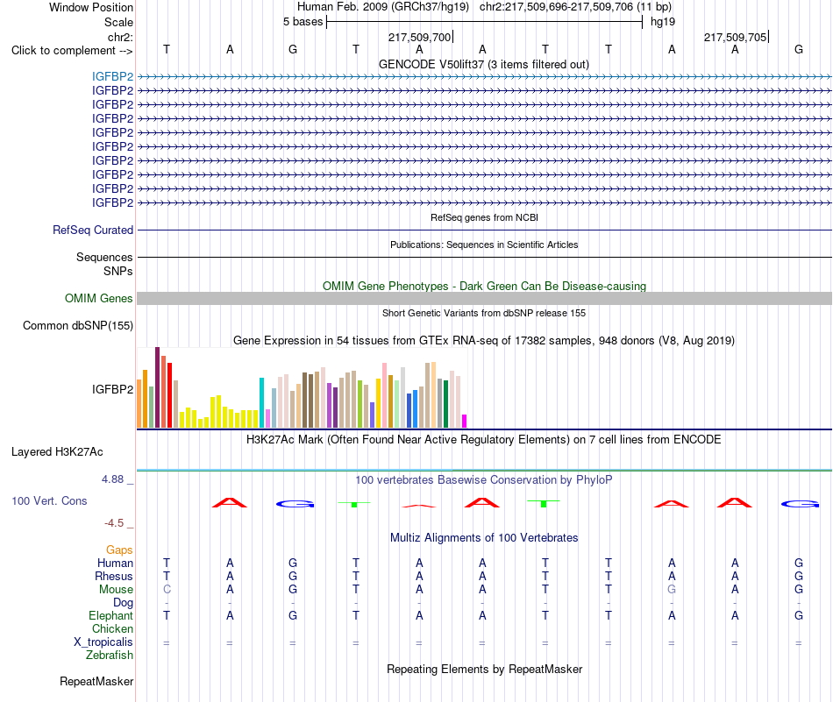This screenshot has width=833, height=702.
Task: Click the chr2: label
Action: (x=121, y=37)
